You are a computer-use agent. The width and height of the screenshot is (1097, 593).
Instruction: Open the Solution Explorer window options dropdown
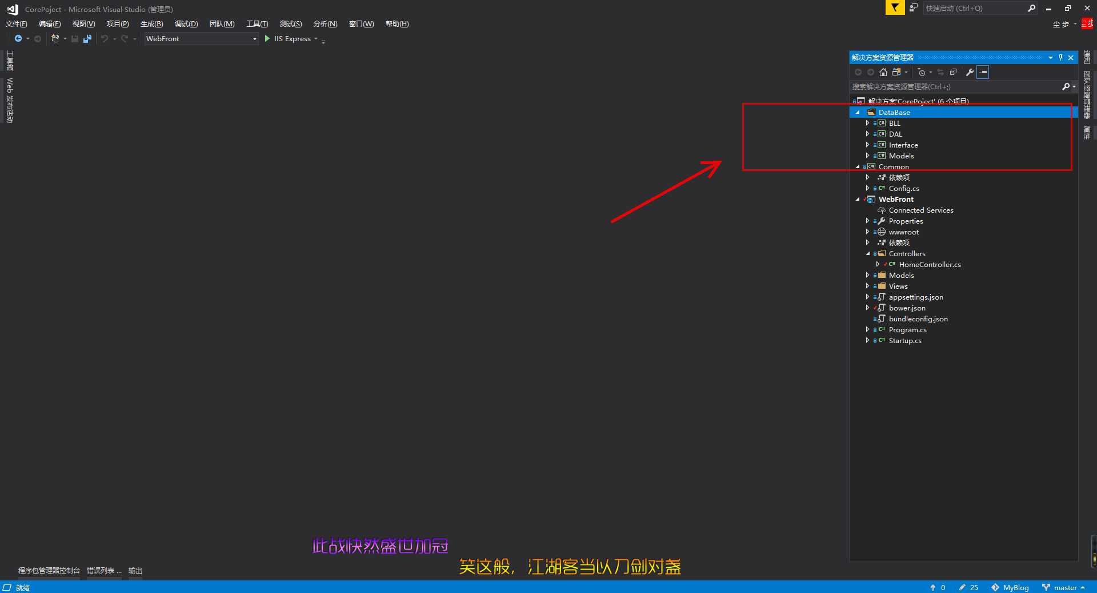coord(1050,58)
